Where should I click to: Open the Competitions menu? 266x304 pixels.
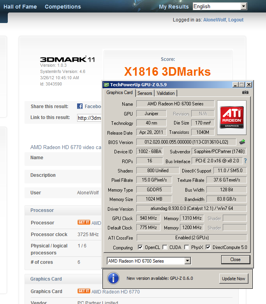point(63,7)
